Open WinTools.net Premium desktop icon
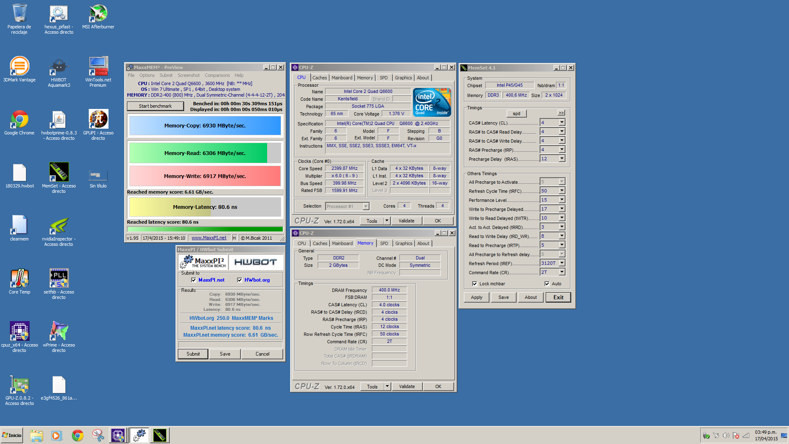The width and height of the screenshot is (789, 444). coord(98,72)
